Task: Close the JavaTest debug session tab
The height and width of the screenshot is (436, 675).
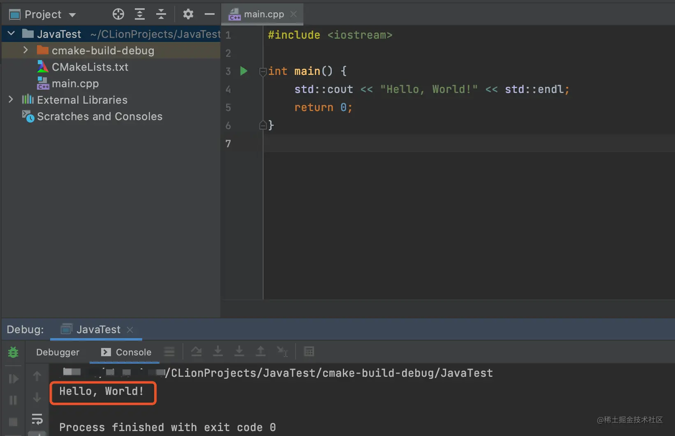Action: click(x=130, y=329)
